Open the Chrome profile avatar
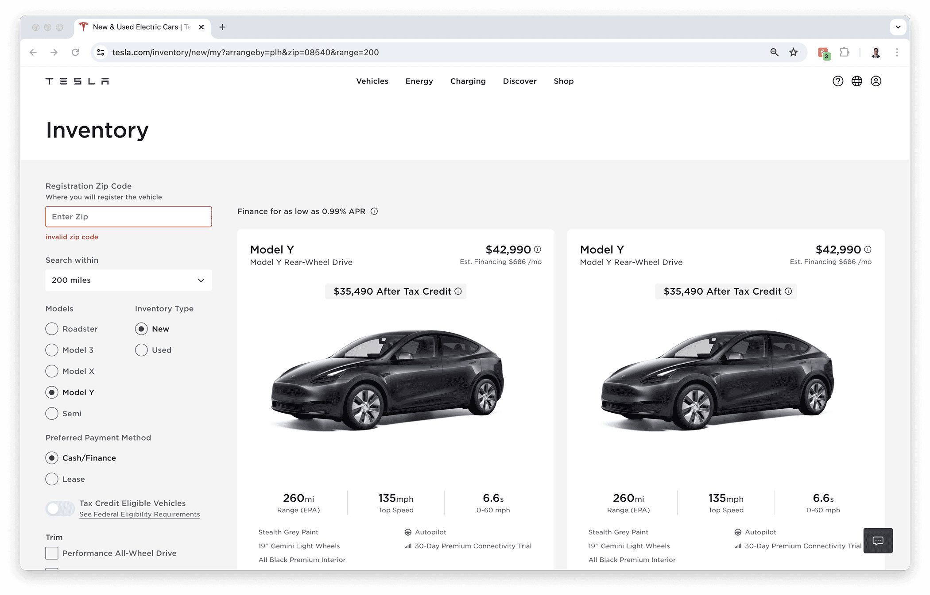930x595 pixels. pos(876,52)
